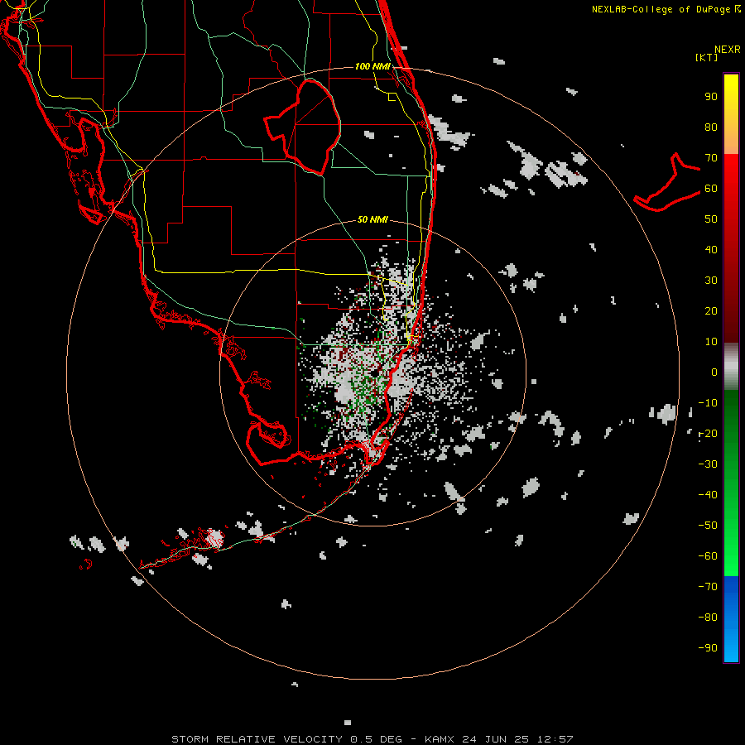
Task: Select the -70 value on the velocity scale
Action: tap(708, 587)
